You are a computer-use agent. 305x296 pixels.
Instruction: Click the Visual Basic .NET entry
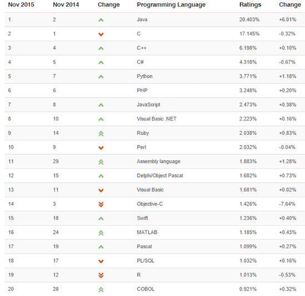coord(156,119)
